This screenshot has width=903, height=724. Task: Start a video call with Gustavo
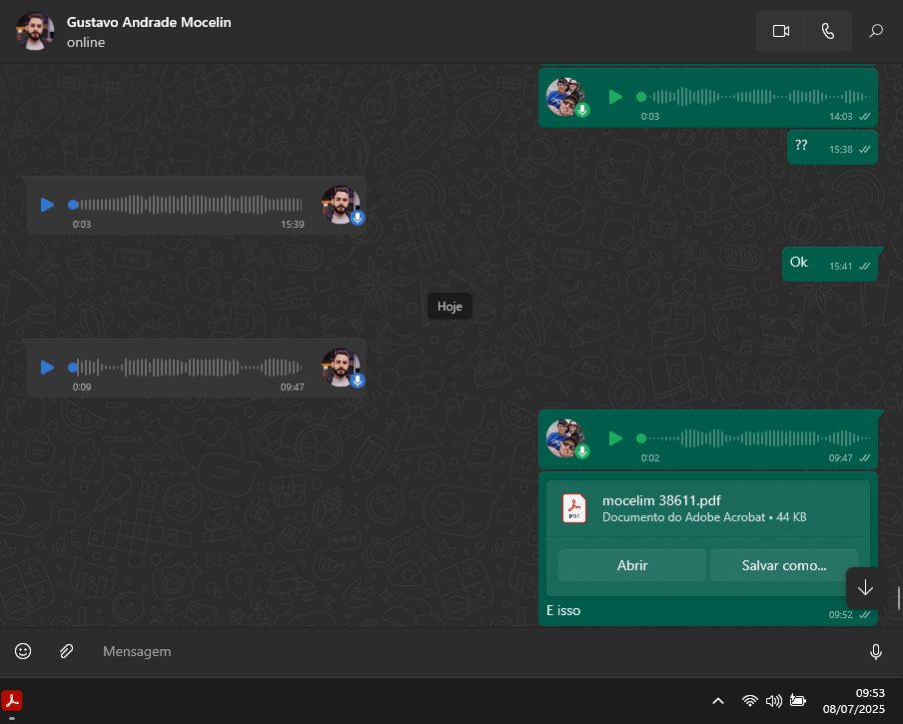780,31
